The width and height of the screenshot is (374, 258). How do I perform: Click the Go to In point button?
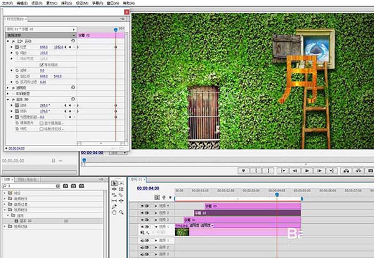click(283, 171)
